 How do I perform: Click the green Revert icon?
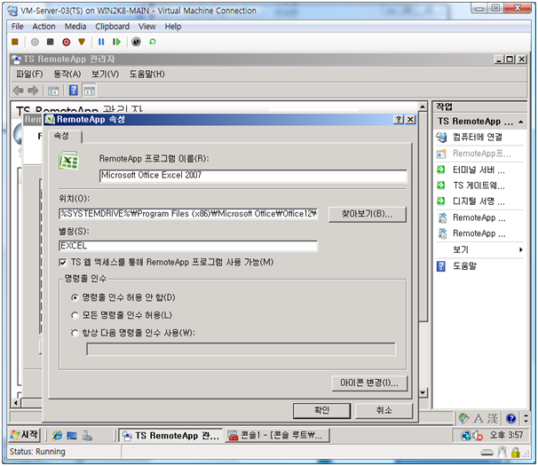pos(153,42)
